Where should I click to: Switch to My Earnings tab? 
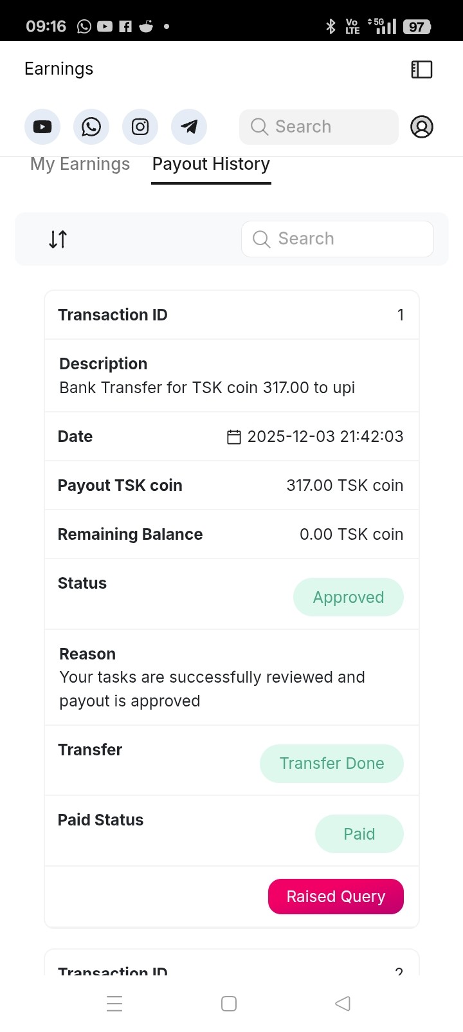pos(80,164)
